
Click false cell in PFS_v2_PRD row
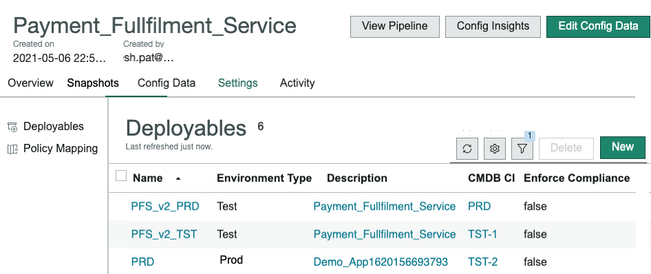[535, 207]
